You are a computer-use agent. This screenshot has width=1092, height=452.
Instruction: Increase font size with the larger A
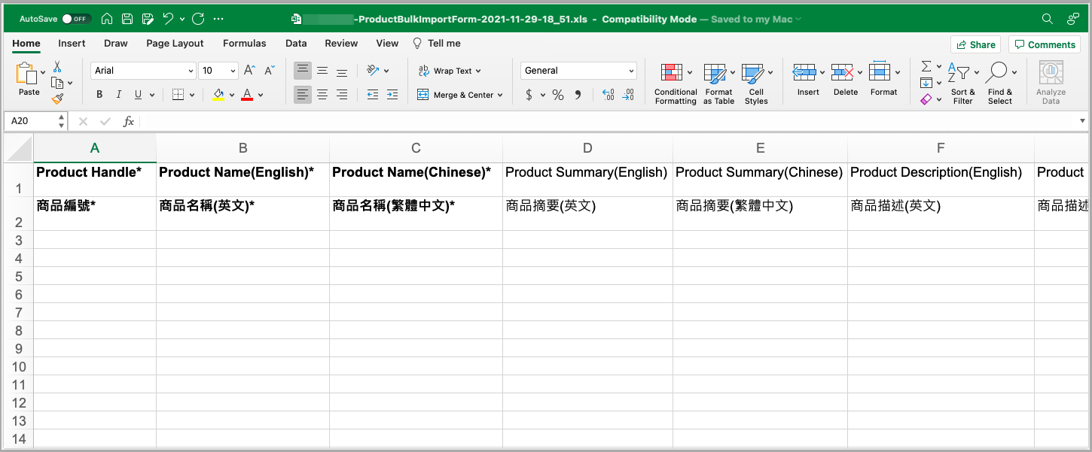250,71
